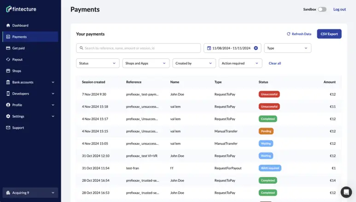This screenshot has width=356, height=202.
Task: Expand the Shops and Apps dropdown
Action: (146, 63)
